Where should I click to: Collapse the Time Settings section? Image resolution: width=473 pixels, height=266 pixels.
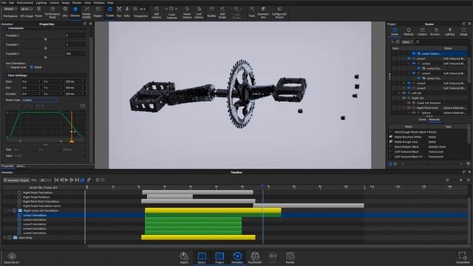pos(5,75)
